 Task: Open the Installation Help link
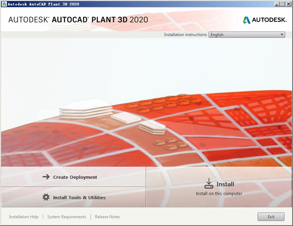click(x=24, y=217)
